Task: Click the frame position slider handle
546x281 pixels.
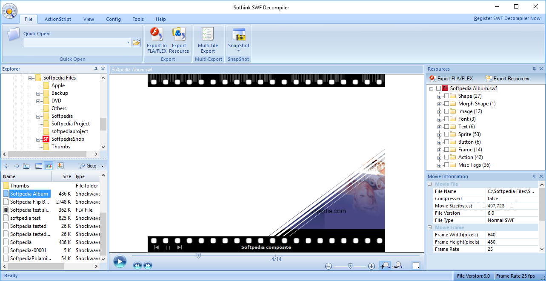Action: [x=198, y=255]
